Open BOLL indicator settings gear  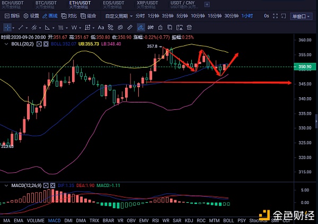point(39,44)
